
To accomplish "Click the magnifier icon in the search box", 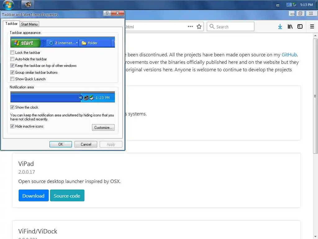I will pyautogui.click(x=212, y=26).
